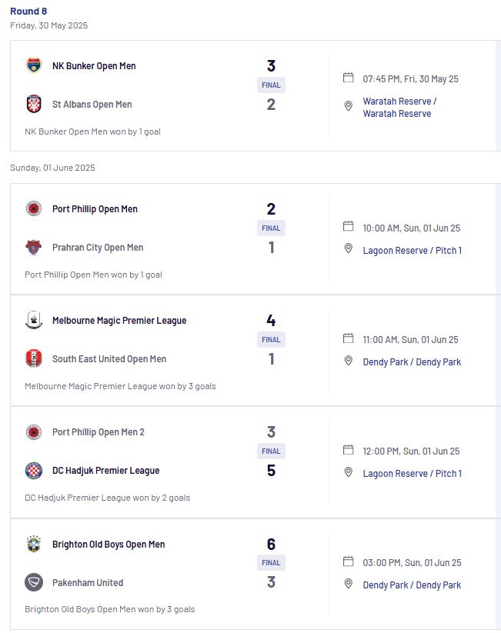Viewport: 501px width, 633px height.
Task: Click the Pakenham United shield icon
Action: tap(34, 582)
